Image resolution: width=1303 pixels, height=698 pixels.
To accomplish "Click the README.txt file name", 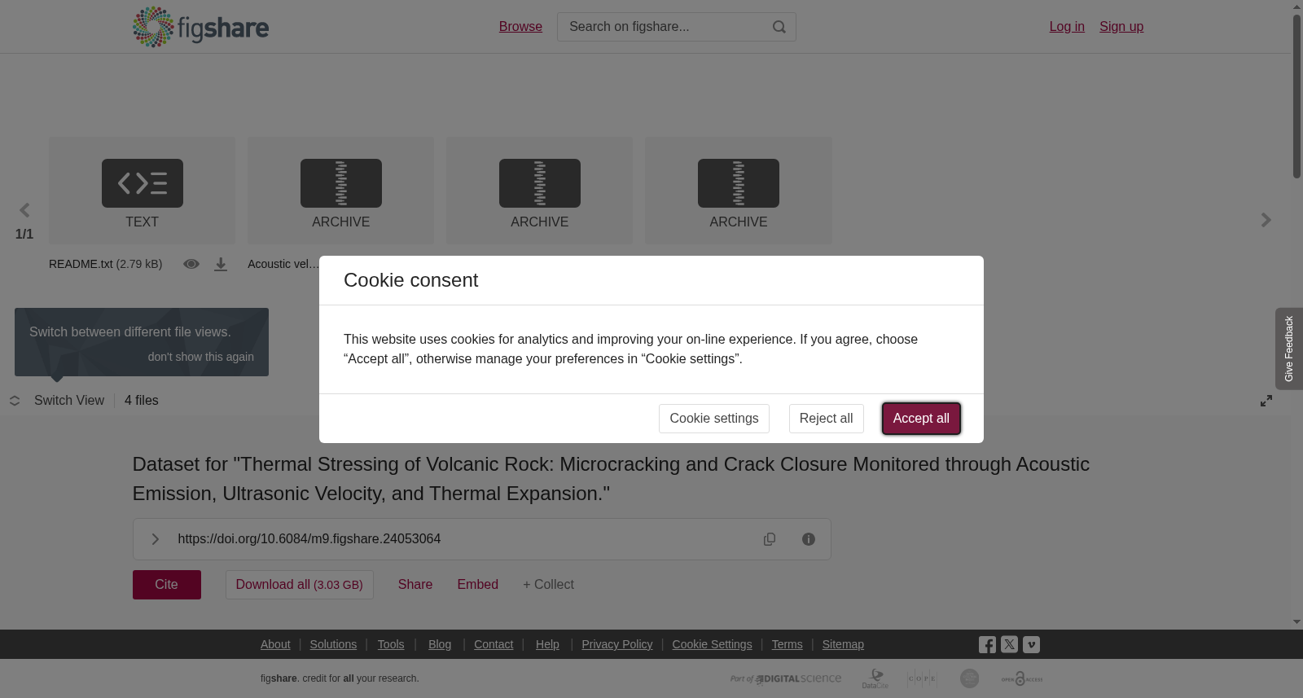I will (x=81, y=264).
